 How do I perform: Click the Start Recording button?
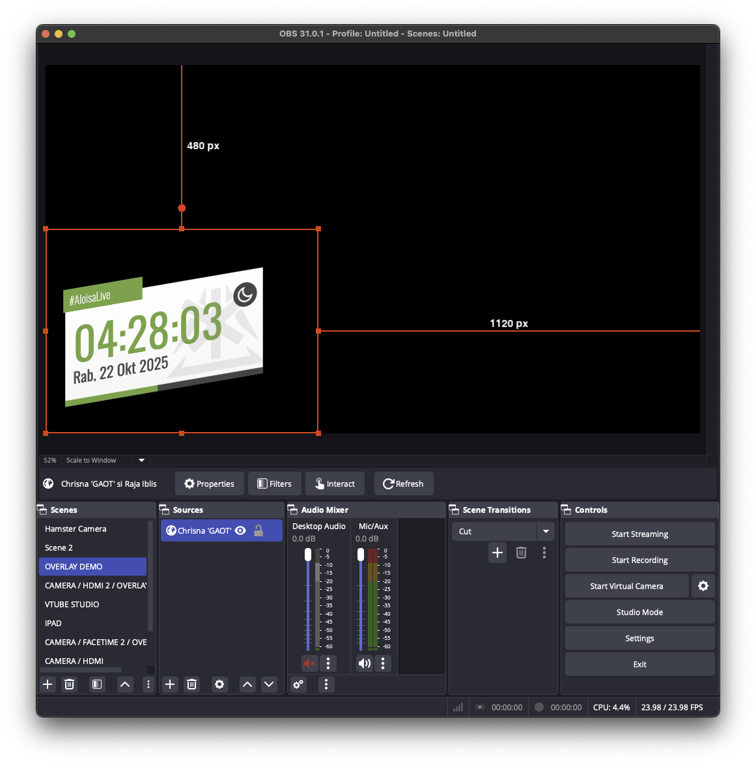coord(639,560)
